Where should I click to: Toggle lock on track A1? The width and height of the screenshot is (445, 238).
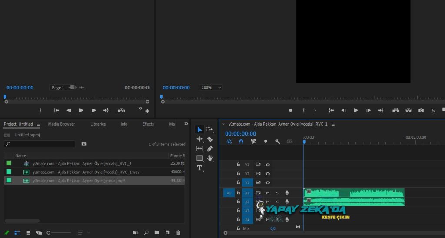click(x=239, y=193)
